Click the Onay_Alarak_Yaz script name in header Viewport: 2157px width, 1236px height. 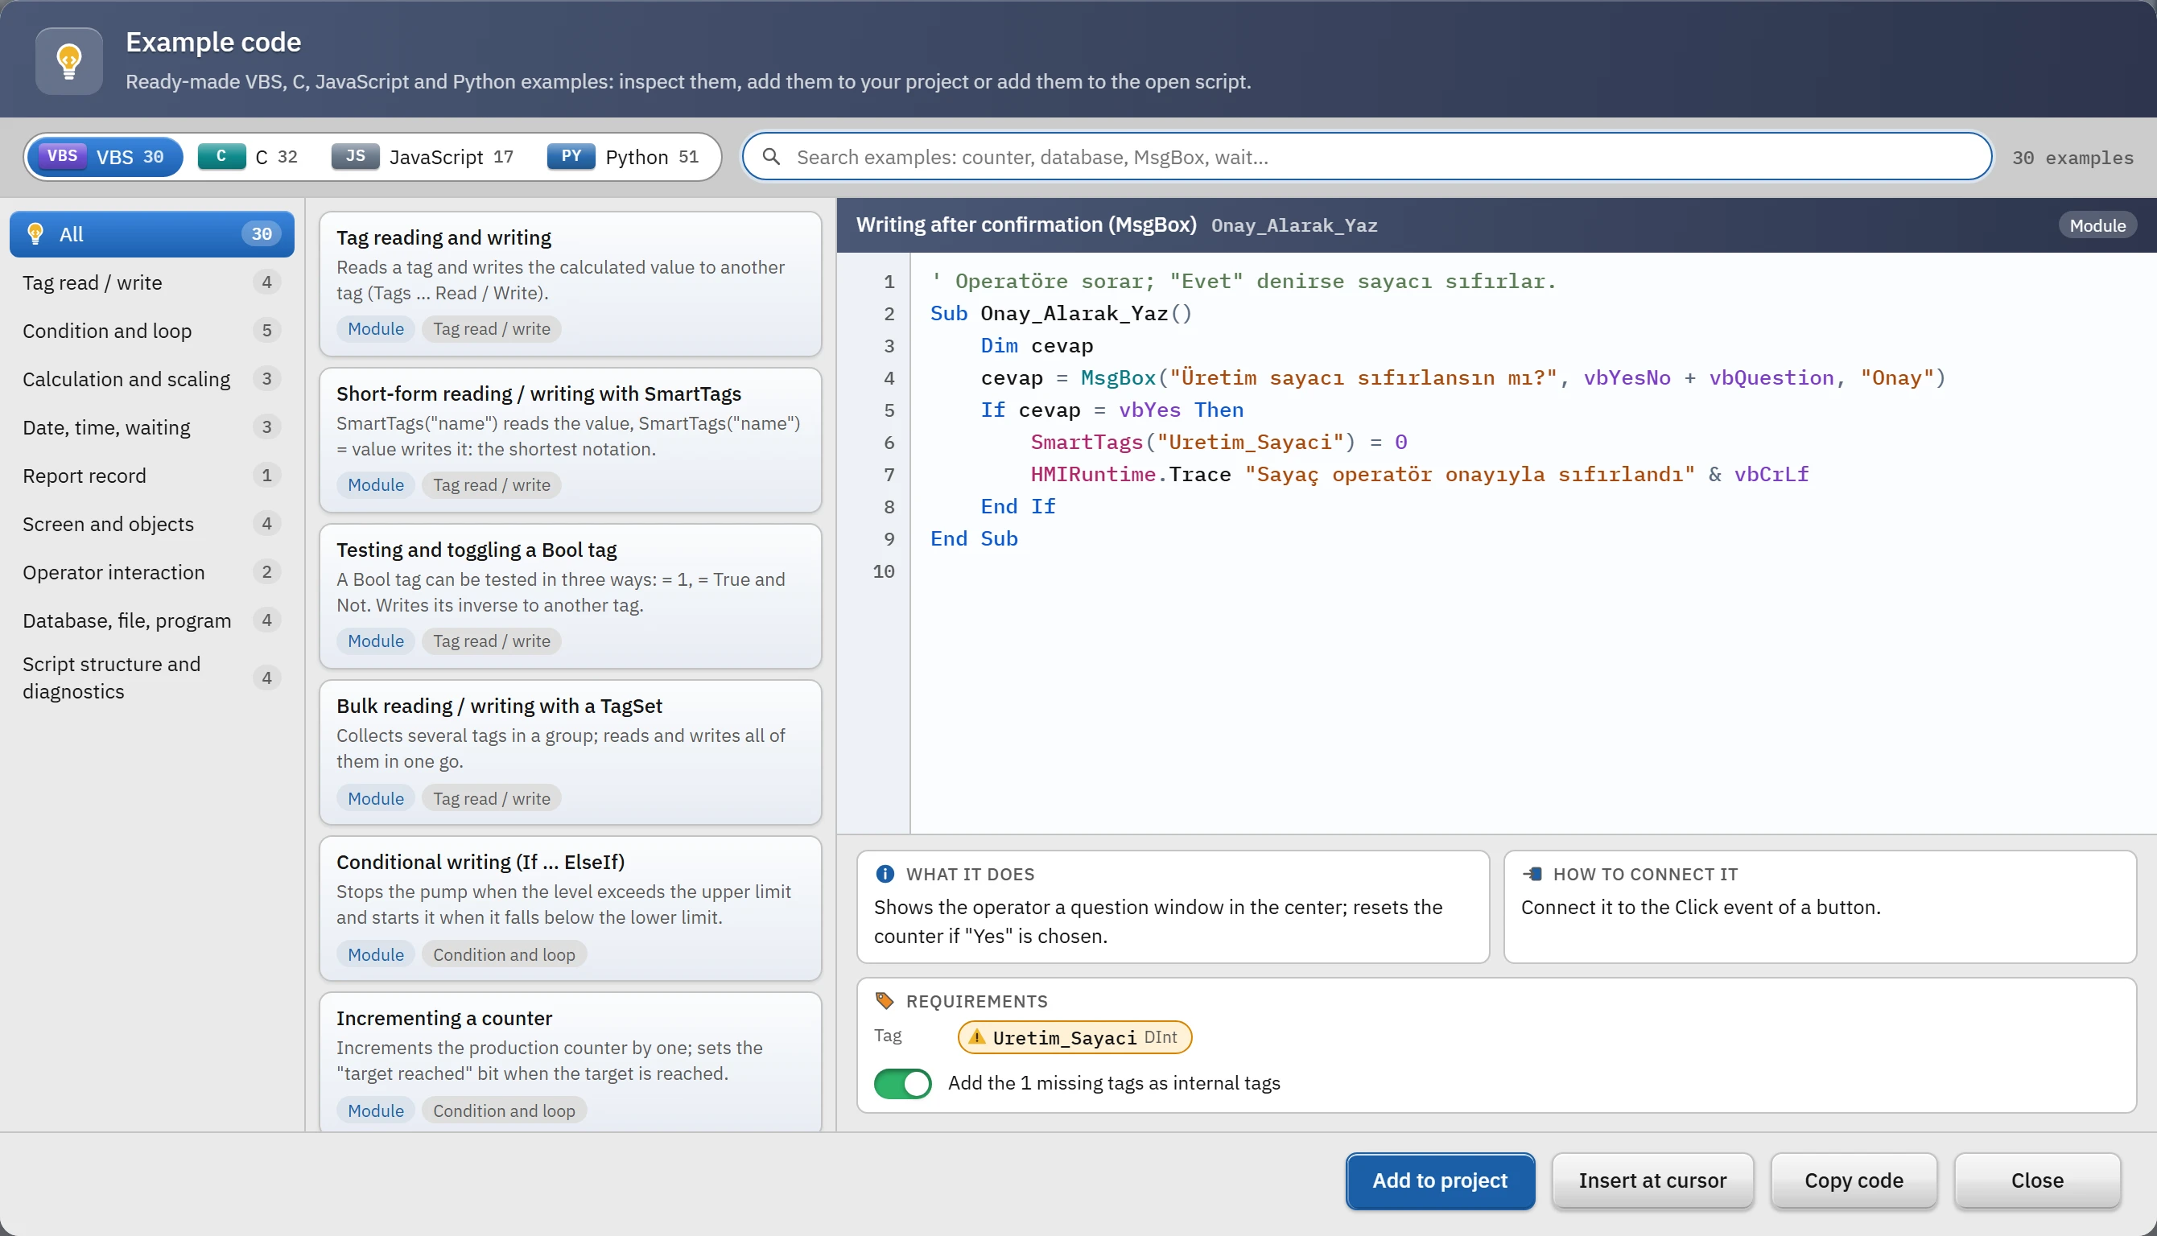(x=1293, y=225)
